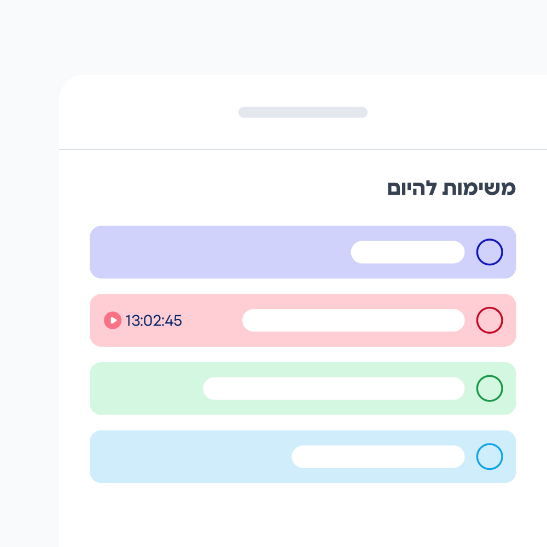This screenshot has height=547, width=547.
Task: Click the 13:02:45 timer readout
Action: (x=154, y=321)
